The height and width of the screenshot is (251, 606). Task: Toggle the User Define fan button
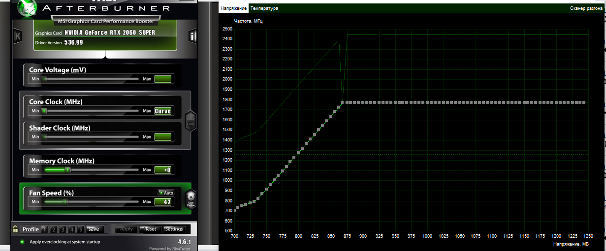191,198
